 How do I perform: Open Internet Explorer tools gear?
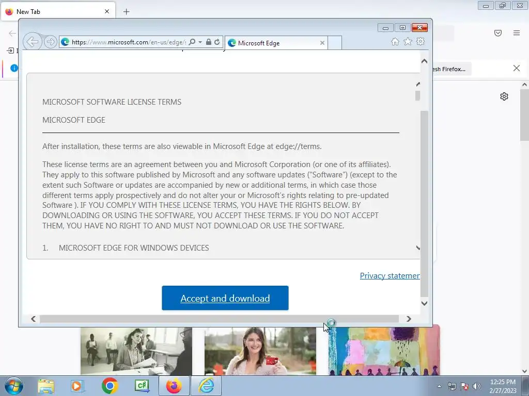(x=421, y=41)
